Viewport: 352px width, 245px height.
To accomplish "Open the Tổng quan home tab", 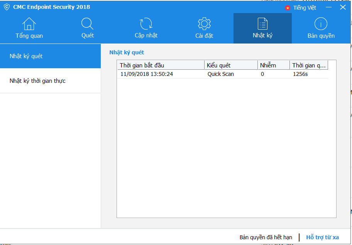I will point(29,28).
